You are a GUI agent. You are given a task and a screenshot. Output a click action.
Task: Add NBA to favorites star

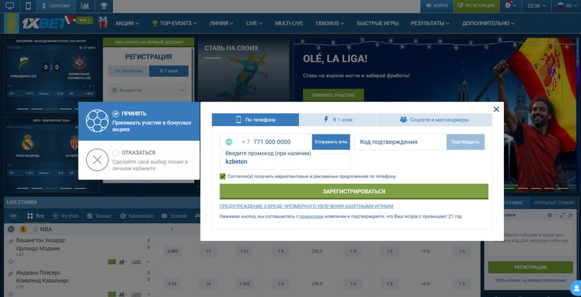tap(36, 229)
